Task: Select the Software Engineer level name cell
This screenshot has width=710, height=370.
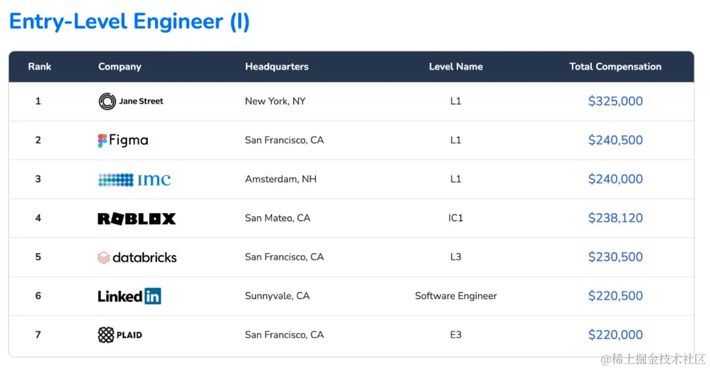Action: (456, 296)
